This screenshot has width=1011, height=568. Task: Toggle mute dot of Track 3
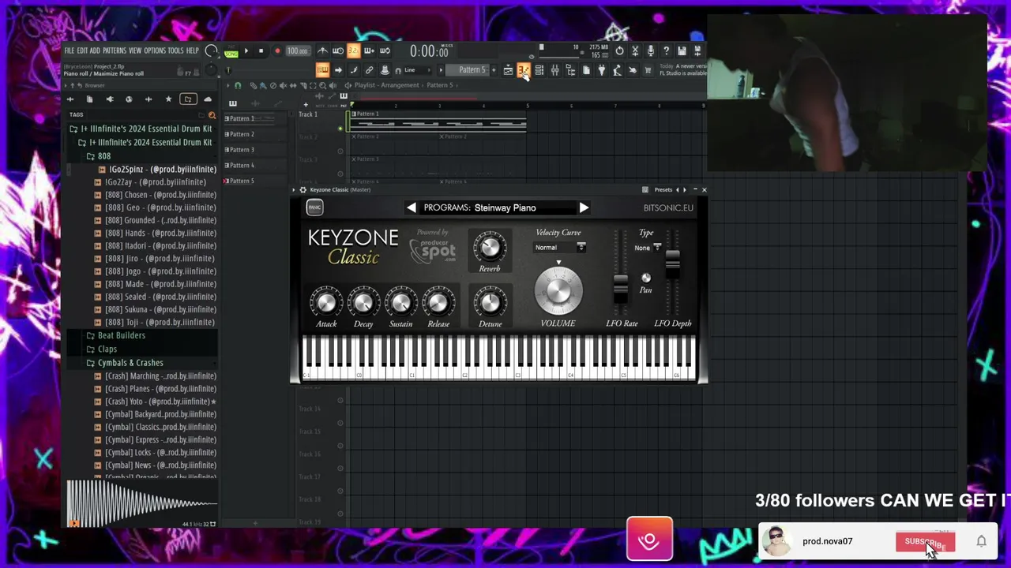click(340, 174)
